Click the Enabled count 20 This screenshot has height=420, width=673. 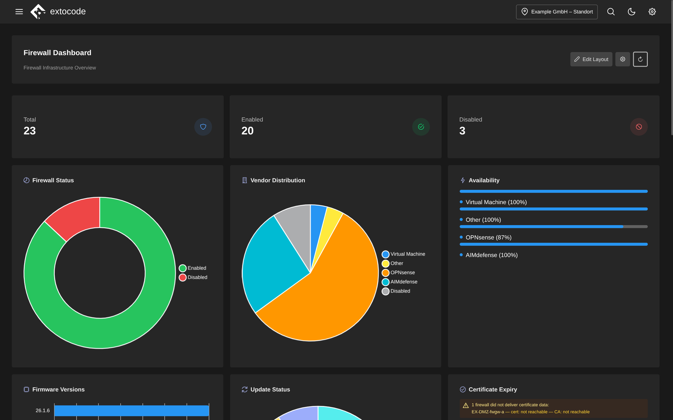pos(247,131)
